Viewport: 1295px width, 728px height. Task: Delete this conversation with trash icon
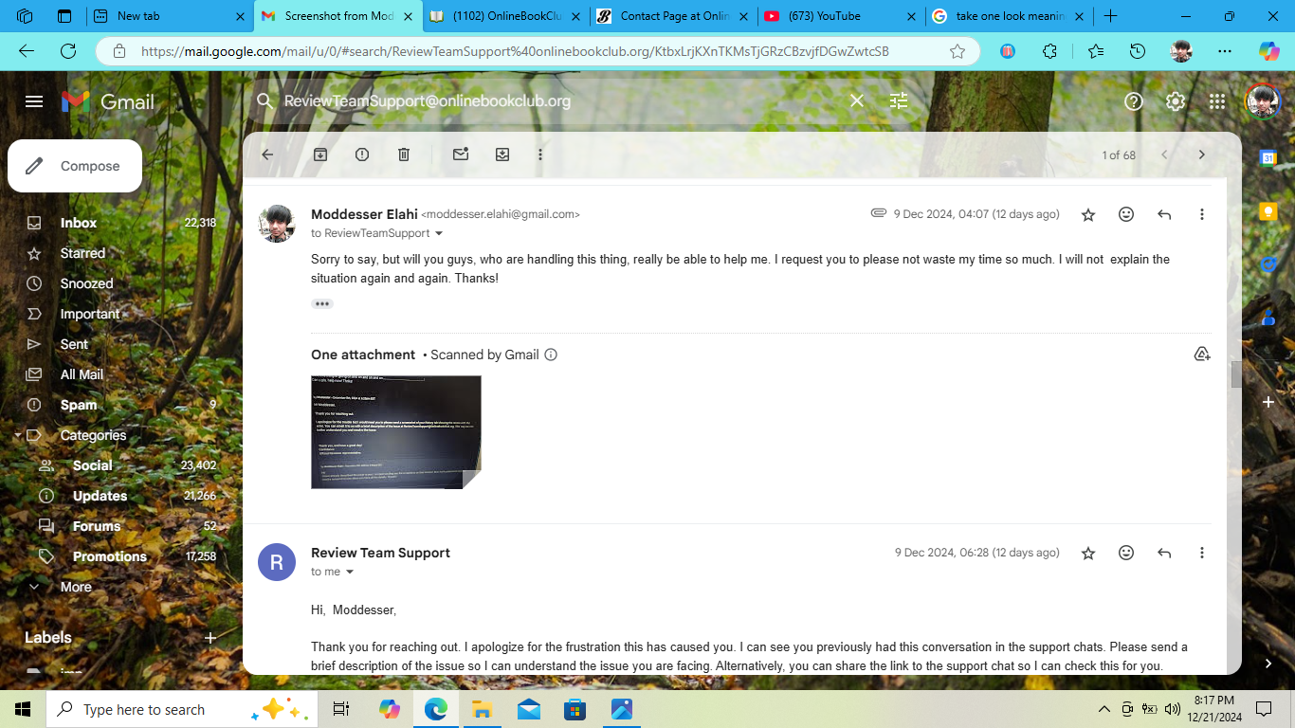[x=404, y=155]
